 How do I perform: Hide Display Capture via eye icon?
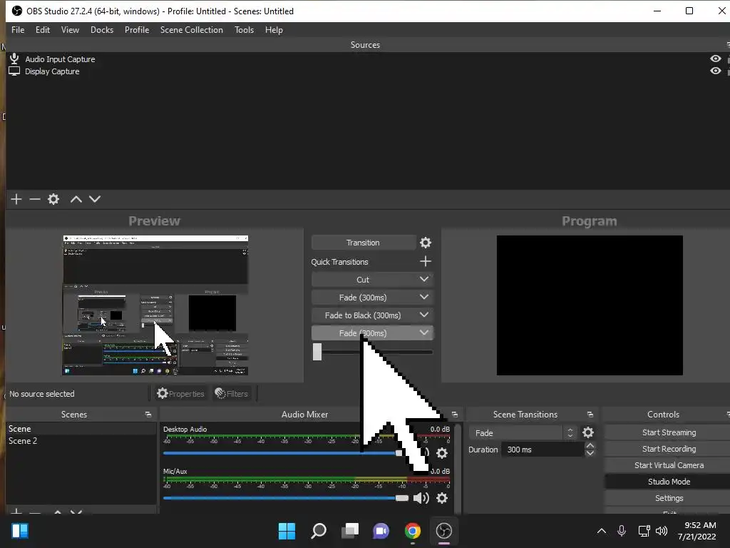716,71
